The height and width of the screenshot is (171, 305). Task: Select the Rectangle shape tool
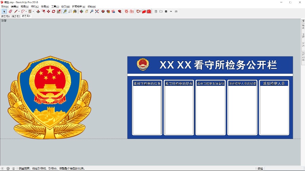tap(30, 11)
